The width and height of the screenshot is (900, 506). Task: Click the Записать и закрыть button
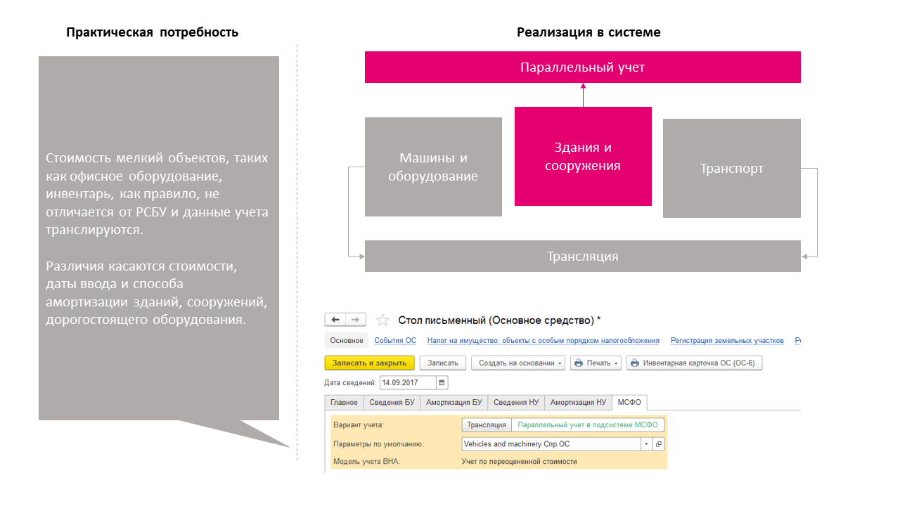pyautogui.click(x=370, y=363)
